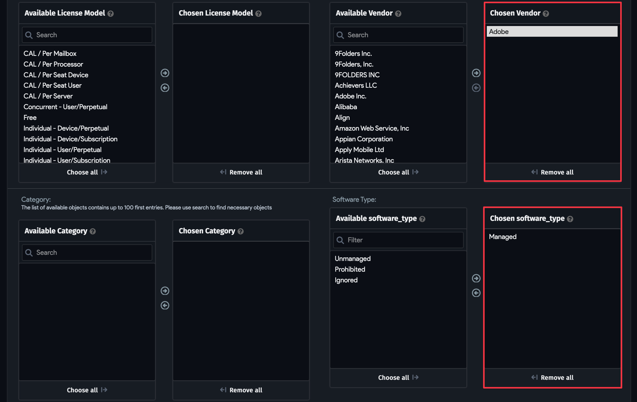Click the help icon next to Available Category
Viewport: 637px width, 402px height.
coord(93,231)
